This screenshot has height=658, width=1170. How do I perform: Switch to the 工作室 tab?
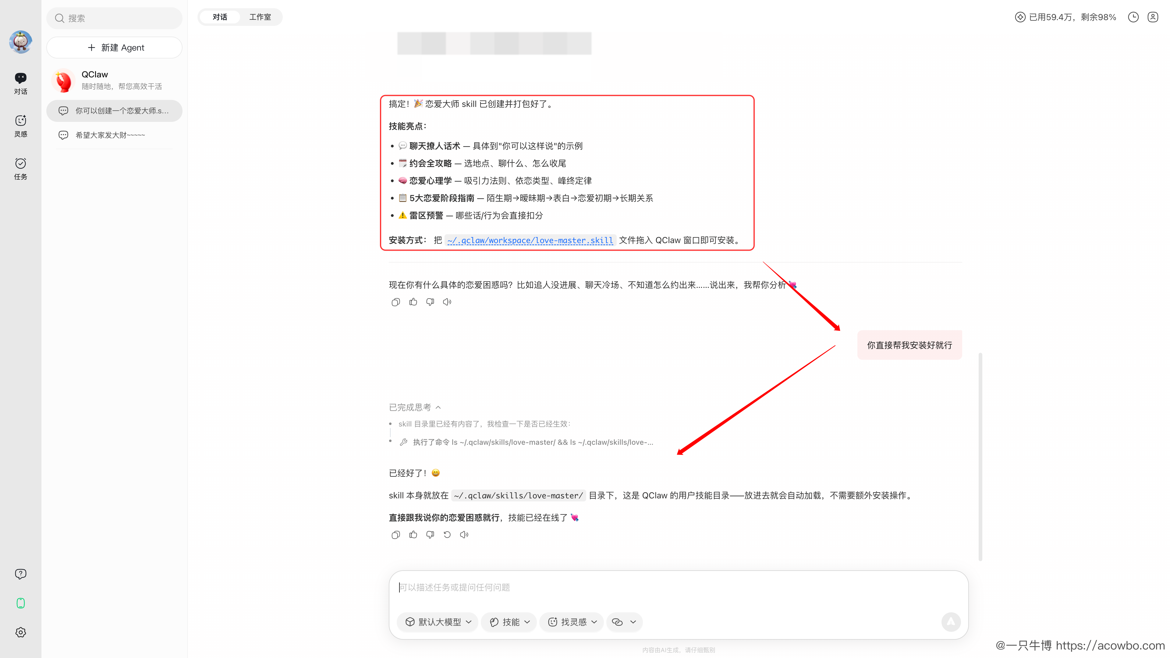coord(260,17)
